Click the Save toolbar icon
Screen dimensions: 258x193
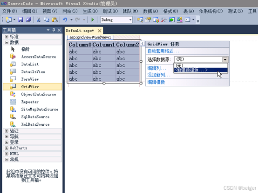click(x=20, y=20)
